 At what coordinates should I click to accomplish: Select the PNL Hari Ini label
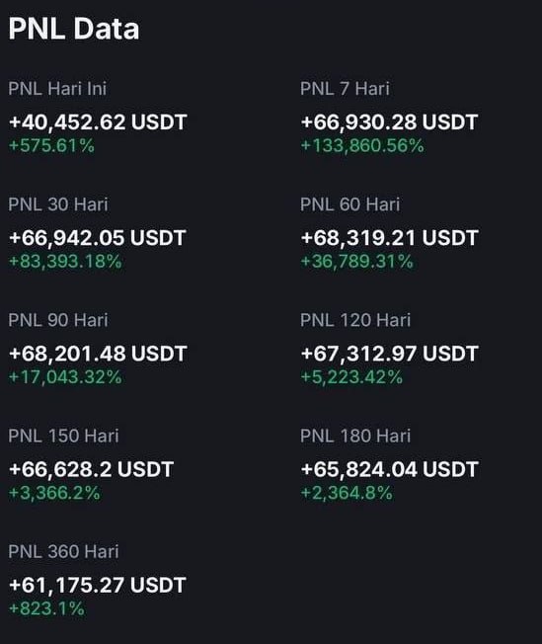[x=57, y=89]
